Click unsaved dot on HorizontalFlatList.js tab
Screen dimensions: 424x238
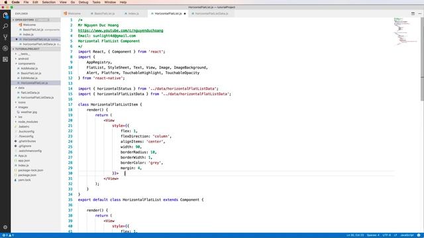pos(185,13)
